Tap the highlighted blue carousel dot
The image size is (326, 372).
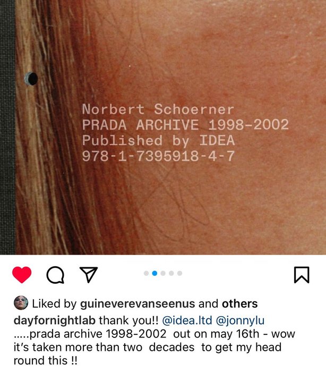pyautogui.click(x=155, y=273)
